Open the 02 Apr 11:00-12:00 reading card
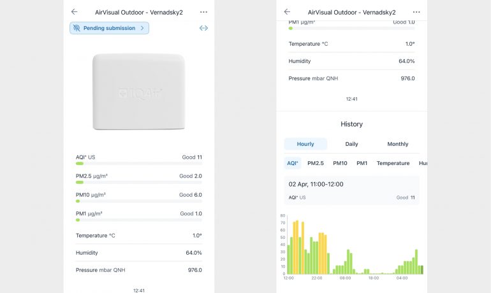This screenshot has width=491, height=293. tap(351, 190)
